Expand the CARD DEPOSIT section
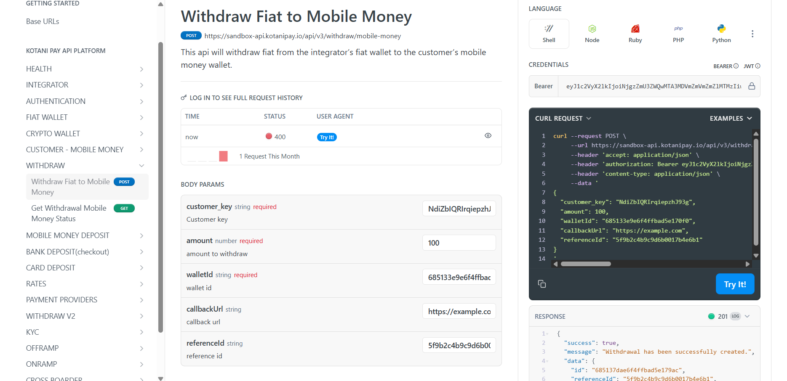The height and width of the screenshot is (381, 787). (x=85, y=268)
